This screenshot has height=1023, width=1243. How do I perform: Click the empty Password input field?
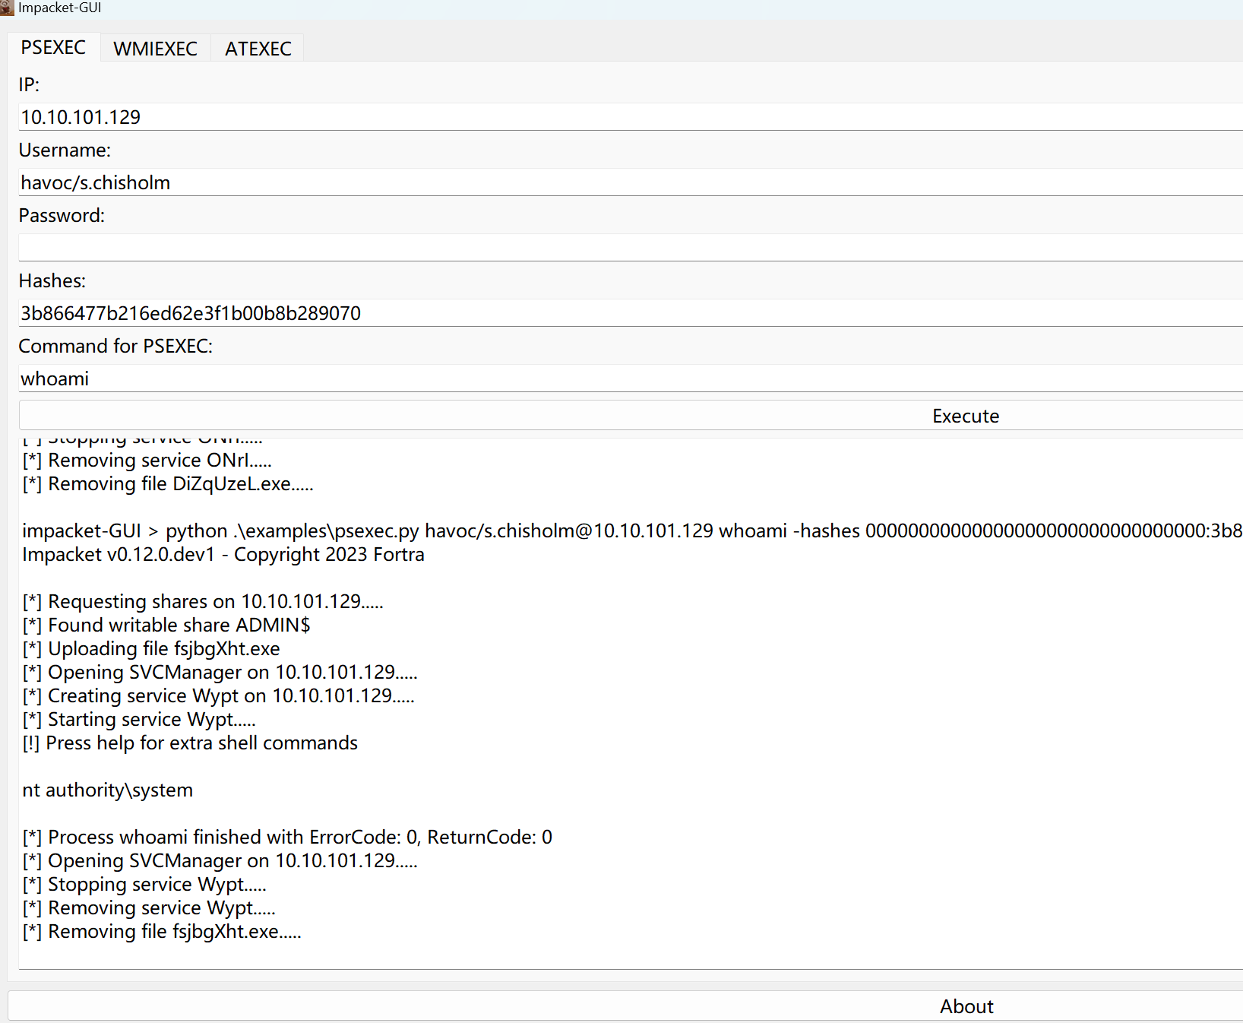(631, 248)
